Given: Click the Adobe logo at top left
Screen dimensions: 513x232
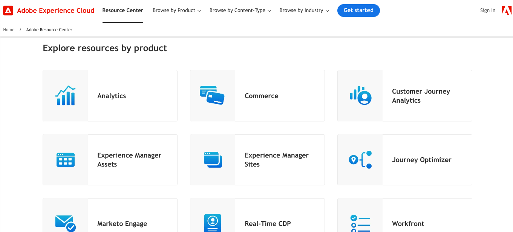Looking at the screenshot, I should pyautogui.click(x=8, y=11).
